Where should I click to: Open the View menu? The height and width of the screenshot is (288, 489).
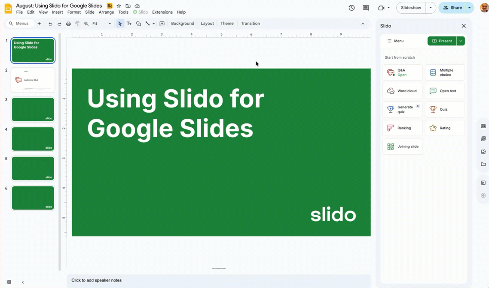(43, 12)
